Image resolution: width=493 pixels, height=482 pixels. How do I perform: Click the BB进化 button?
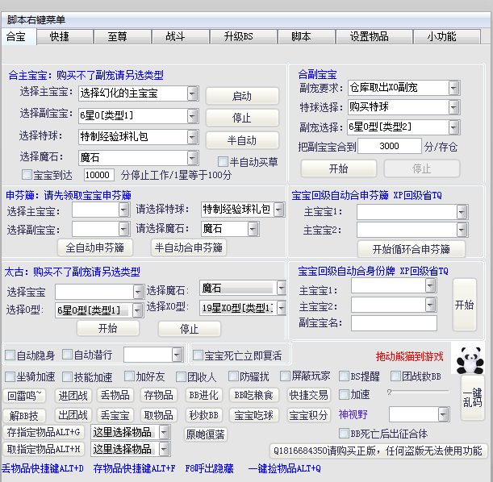tap(204, 395)
